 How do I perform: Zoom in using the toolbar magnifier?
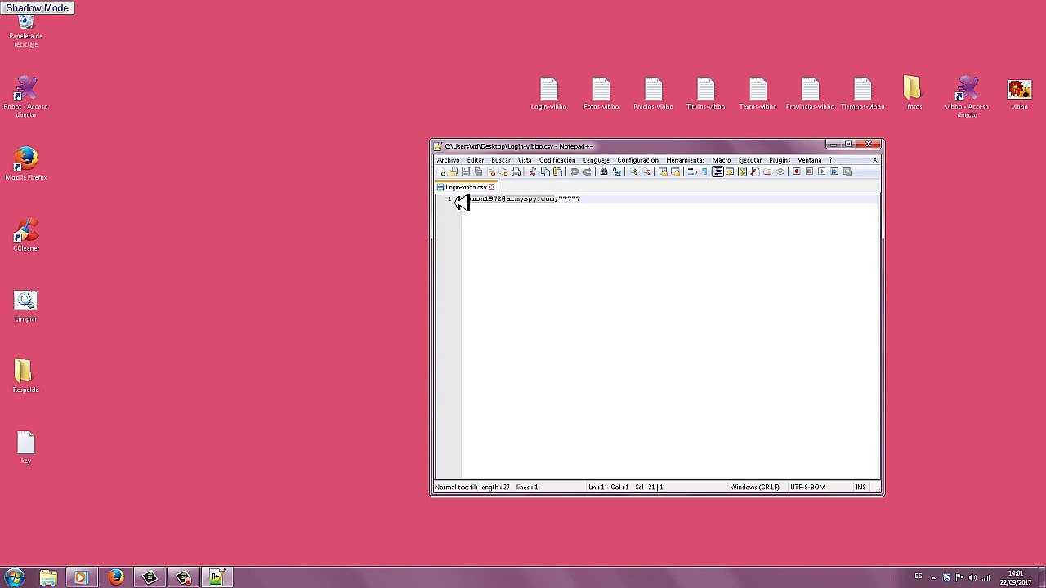[x=633, y=171]
